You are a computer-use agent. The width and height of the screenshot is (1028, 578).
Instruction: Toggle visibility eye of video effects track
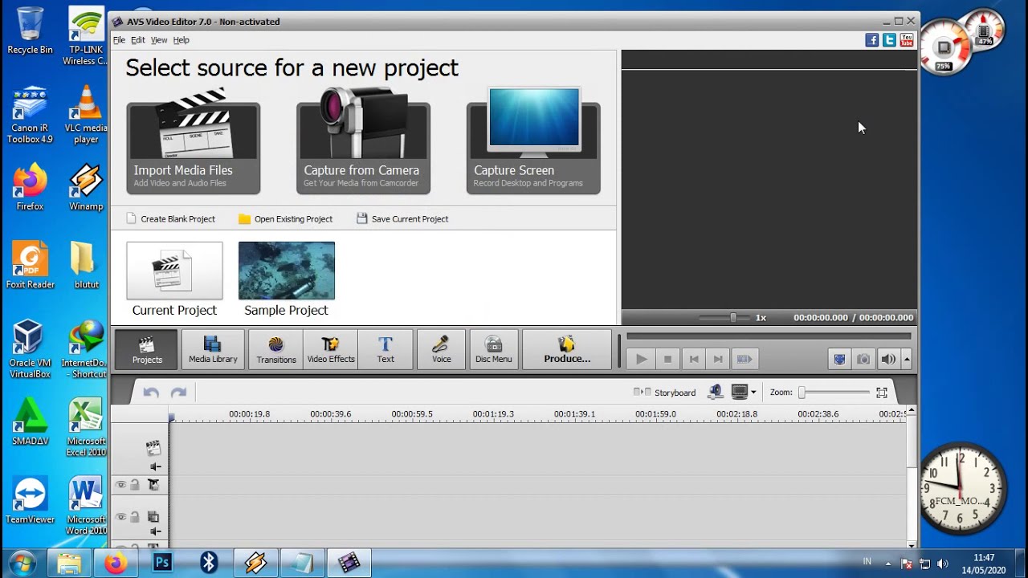tap(120, 485)
